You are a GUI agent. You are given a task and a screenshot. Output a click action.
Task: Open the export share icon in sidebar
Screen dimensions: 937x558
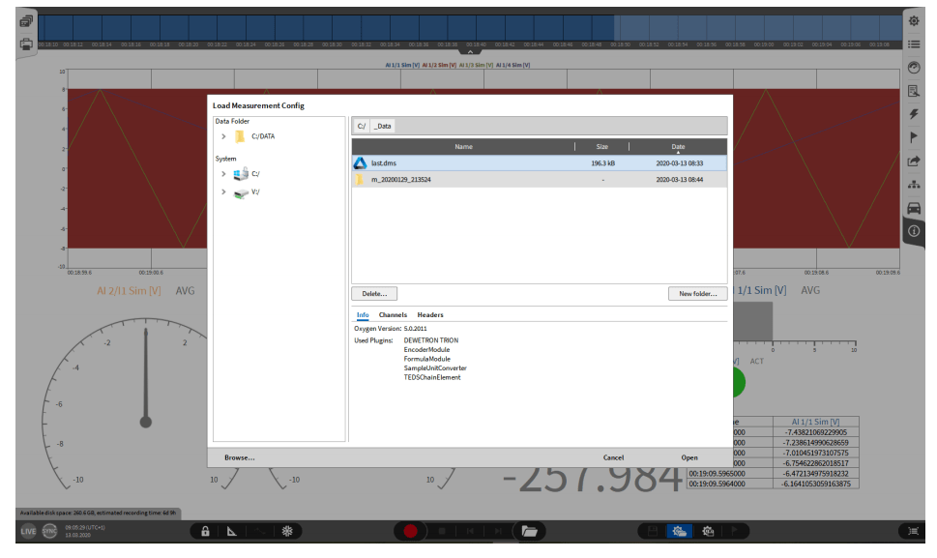tap(913, 161)
